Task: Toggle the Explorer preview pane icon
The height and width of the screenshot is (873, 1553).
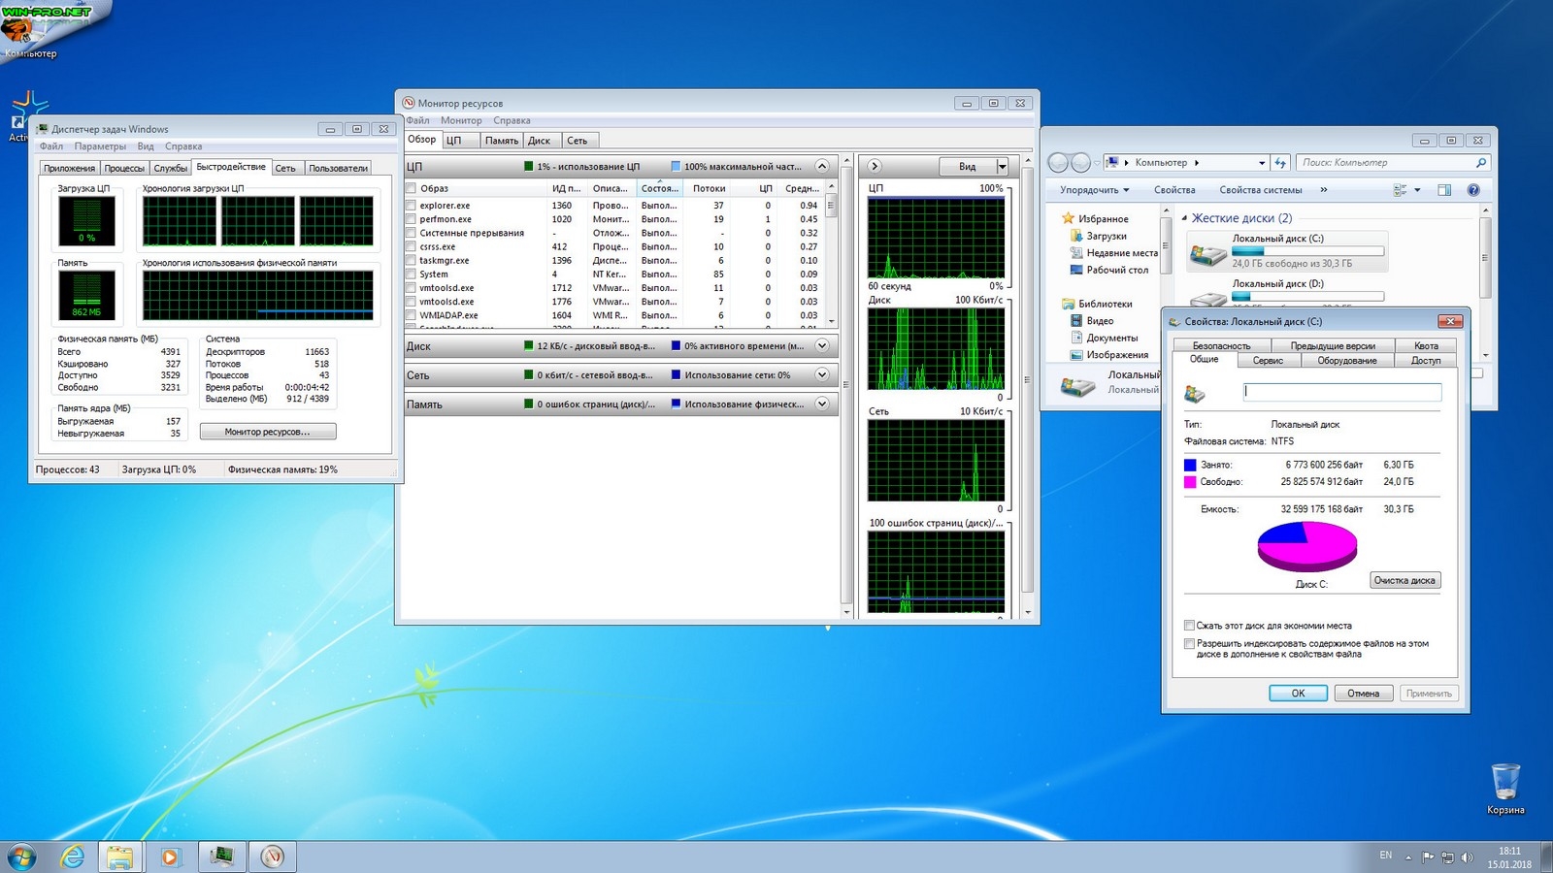Action: click(x=1444, y=190)
